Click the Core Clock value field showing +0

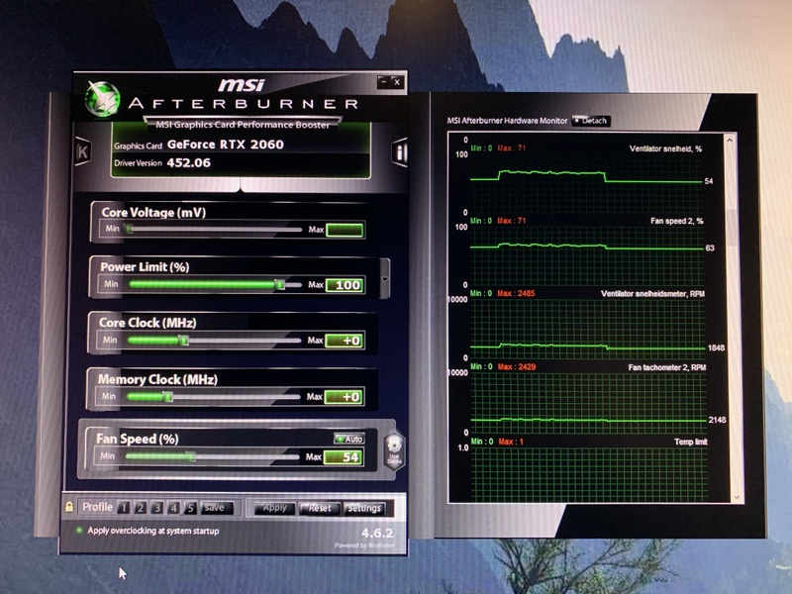[x=344, y=341]
